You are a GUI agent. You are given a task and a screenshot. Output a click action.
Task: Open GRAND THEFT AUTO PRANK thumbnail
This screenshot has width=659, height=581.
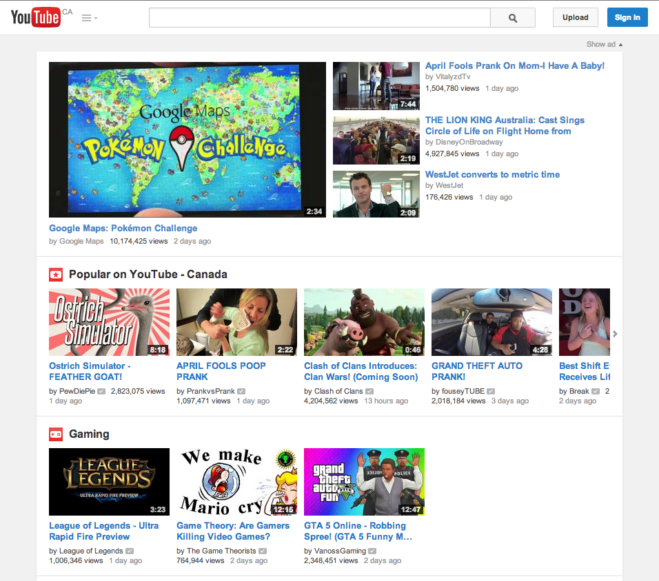(491, 322)
